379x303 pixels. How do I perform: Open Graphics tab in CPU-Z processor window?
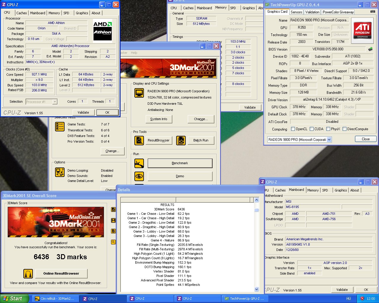(x=82, y=13)
